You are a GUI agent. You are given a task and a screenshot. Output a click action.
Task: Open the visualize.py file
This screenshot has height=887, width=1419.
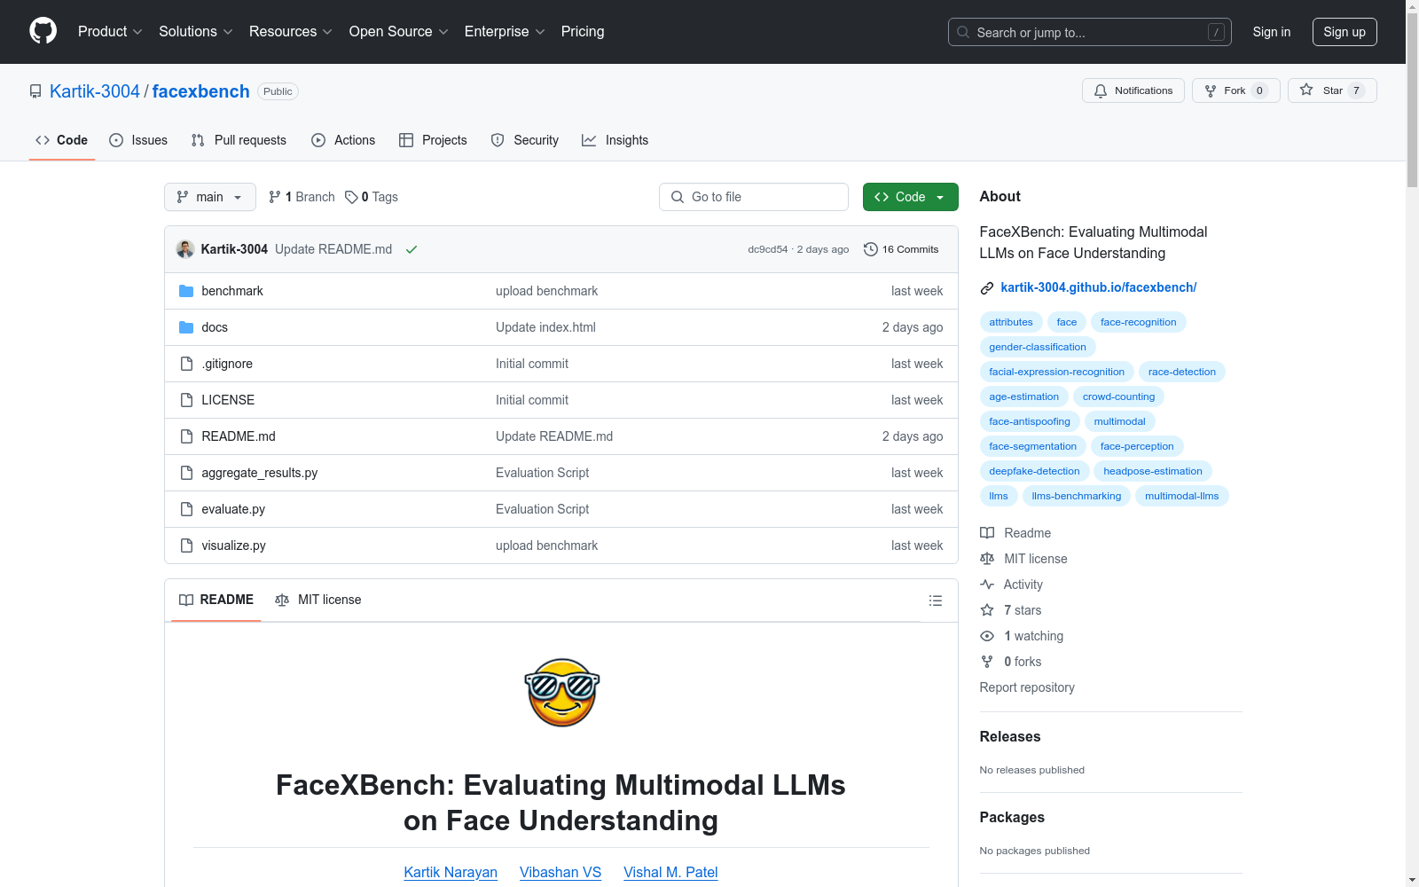(234, 546)
